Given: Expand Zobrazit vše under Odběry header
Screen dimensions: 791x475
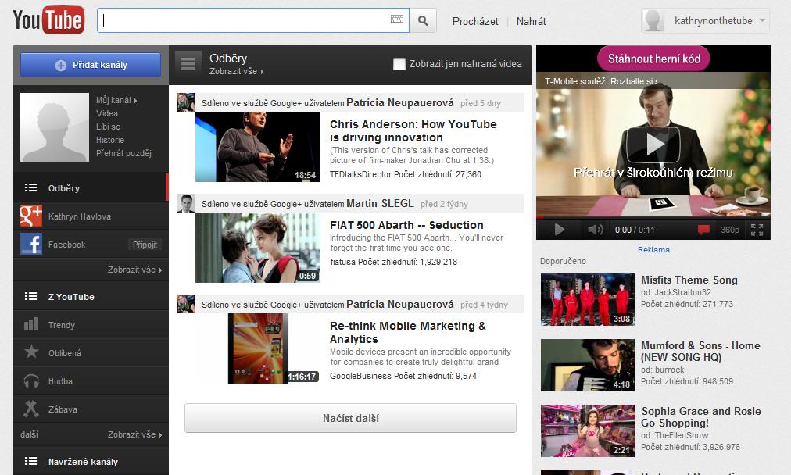Looking at the screenshot, I should pos(237,72).
